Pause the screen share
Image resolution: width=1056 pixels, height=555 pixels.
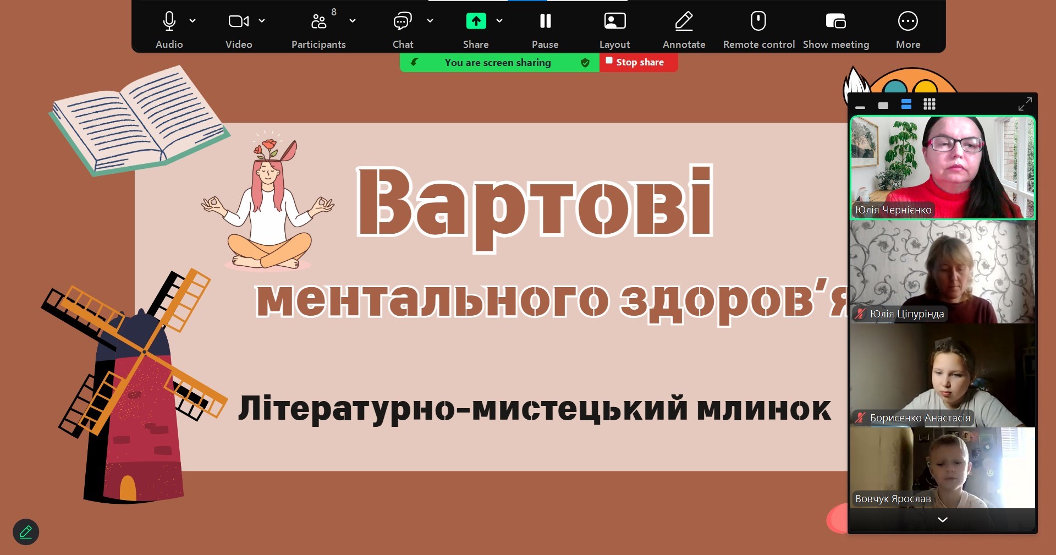pyautogui.click(x=545, y=21)
